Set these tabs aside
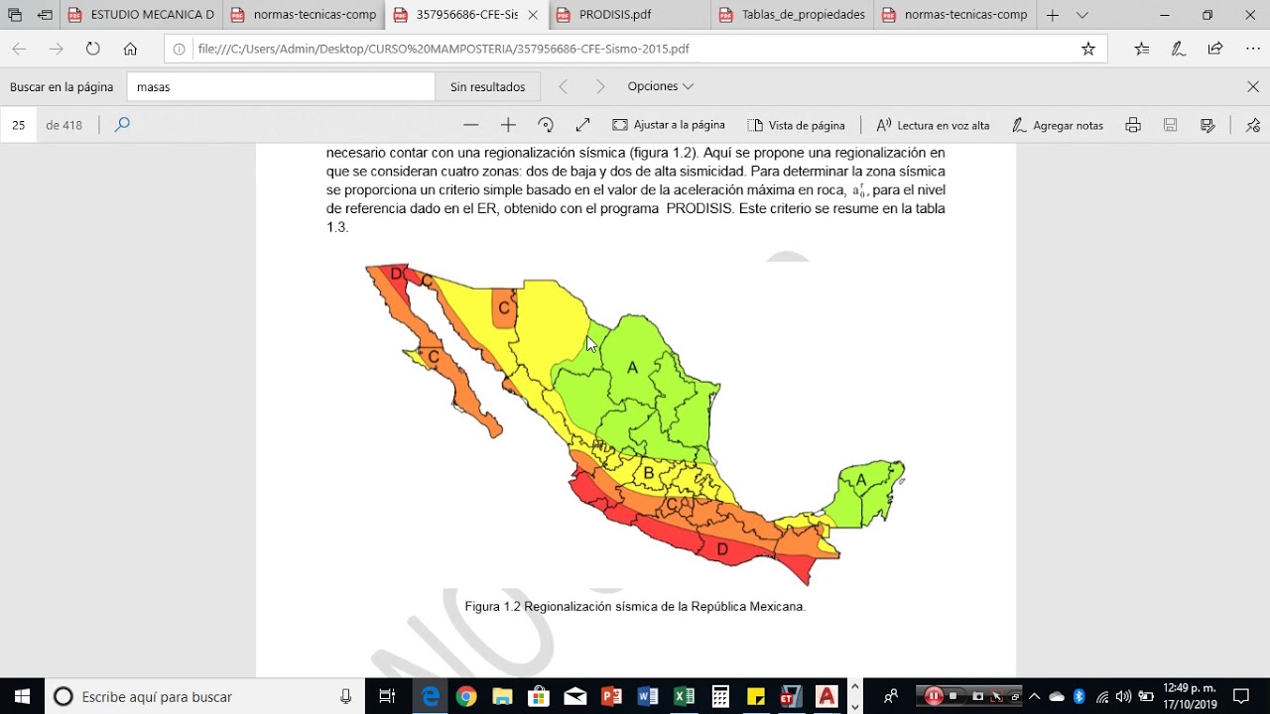Image resolution: width=1270 pixels, height=714 pixels. click(x=46, y=15)
